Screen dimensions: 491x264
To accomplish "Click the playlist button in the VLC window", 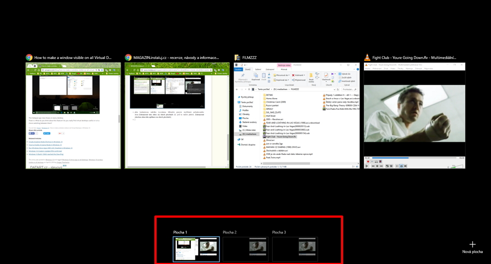I will (x=397, y=166).
